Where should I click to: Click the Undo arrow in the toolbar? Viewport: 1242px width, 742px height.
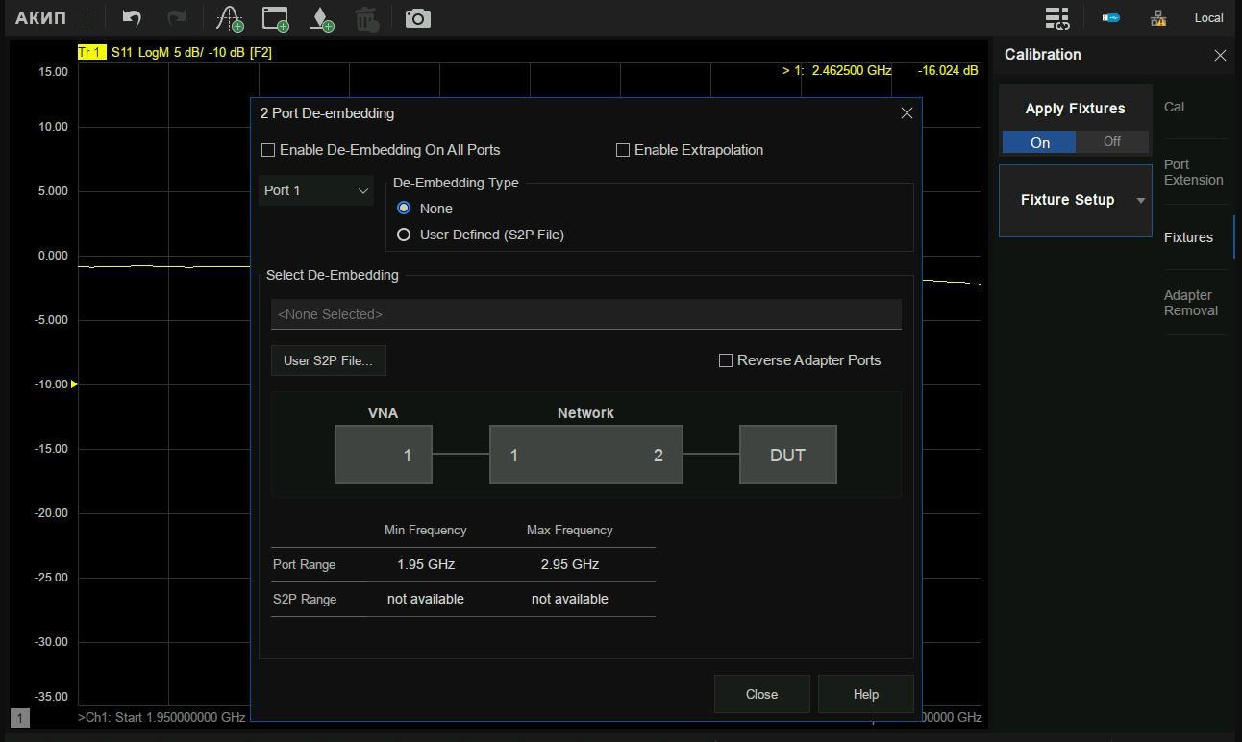132,18
